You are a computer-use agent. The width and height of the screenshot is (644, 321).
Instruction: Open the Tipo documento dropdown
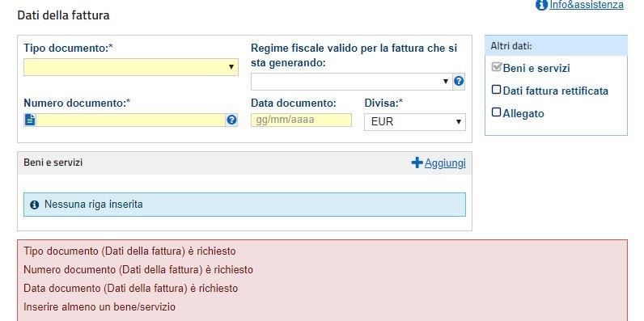click(x=131, y=67)
